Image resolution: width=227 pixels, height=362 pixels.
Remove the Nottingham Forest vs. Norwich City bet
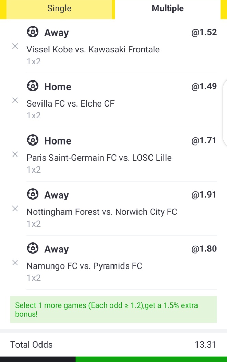point(15,209)
